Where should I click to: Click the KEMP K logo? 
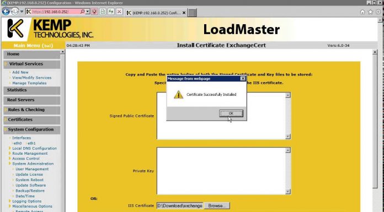[x=15, y=29]
